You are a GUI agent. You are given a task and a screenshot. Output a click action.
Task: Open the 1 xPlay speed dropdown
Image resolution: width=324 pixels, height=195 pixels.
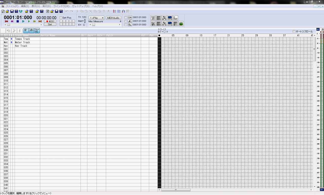tap(96, 18)
